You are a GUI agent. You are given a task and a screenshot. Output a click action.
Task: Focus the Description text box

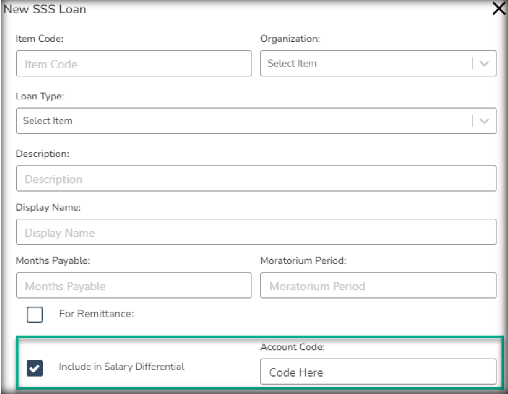pos(256,179)
